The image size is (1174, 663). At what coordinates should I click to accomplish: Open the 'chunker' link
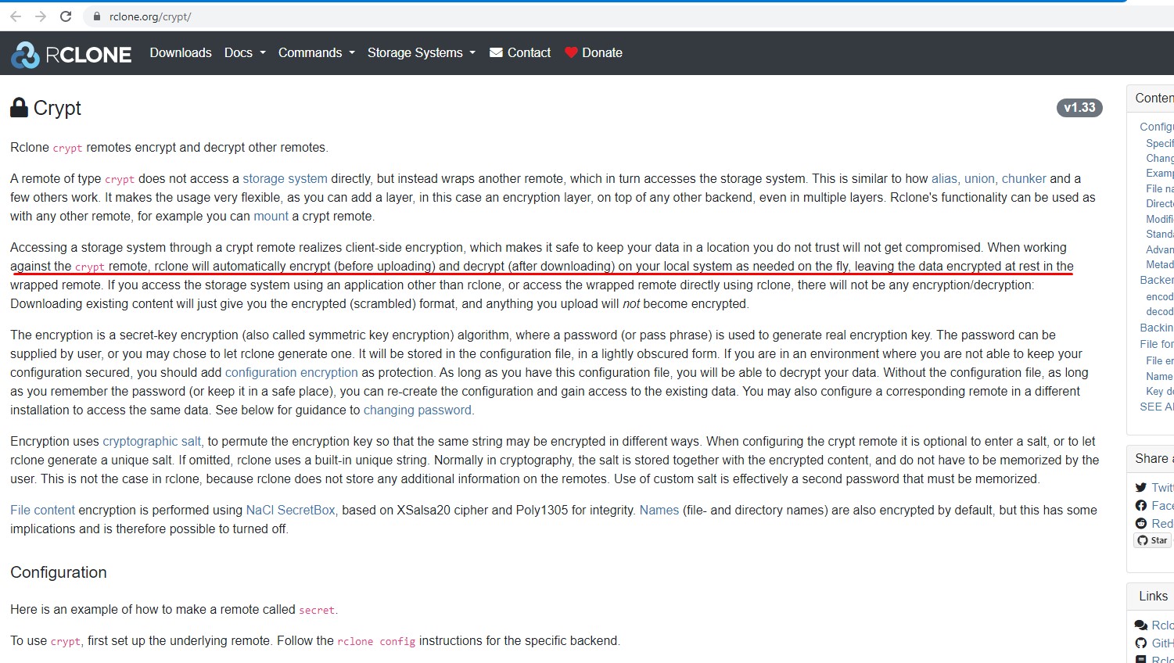[x=1024, y=179]
